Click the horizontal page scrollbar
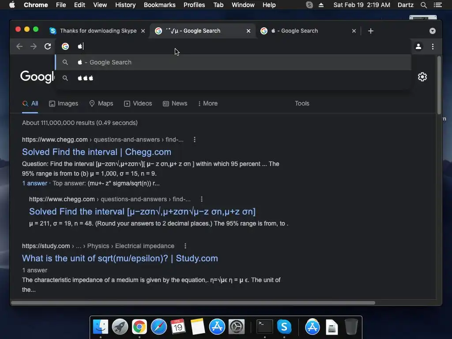The height and width of the screenshot is (339, 452). (193, 303)
